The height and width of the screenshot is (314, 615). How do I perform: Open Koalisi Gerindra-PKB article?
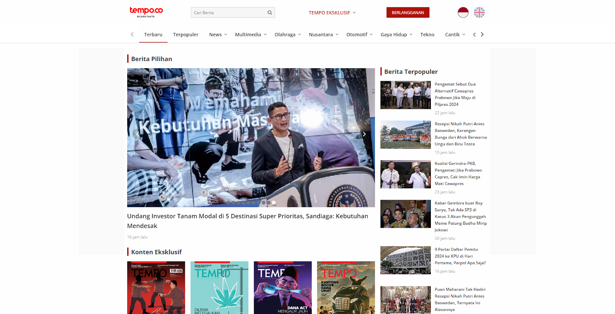458,173
